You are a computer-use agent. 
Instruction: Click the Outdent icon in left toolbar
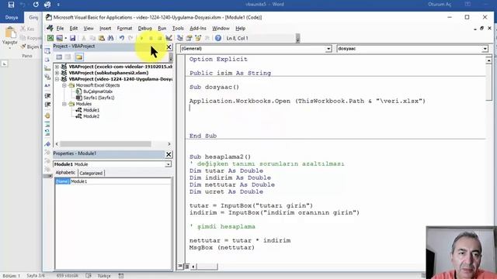[x=47, y=105]
